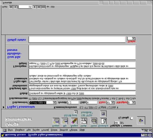Viewport: 153px width, 138px height.
Task: Click the Bakgrund eller textreferens field
Action: pos(82,87)
